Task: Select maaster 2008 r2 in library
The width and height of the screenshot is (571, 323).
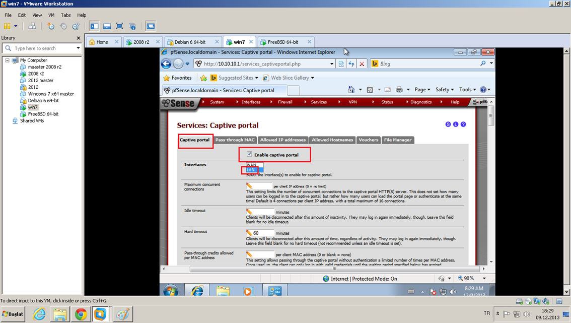Action: (x=44, y=67)
